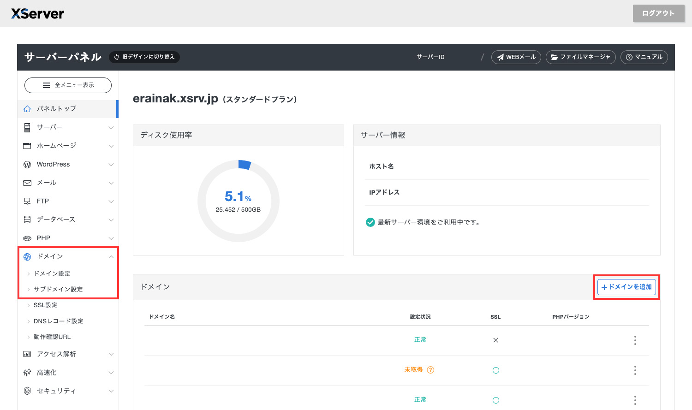Click the FTP computer icon in sidebar
Image resolution: width=692 pixels, height=410 pixels.
(x=27, y=201)
